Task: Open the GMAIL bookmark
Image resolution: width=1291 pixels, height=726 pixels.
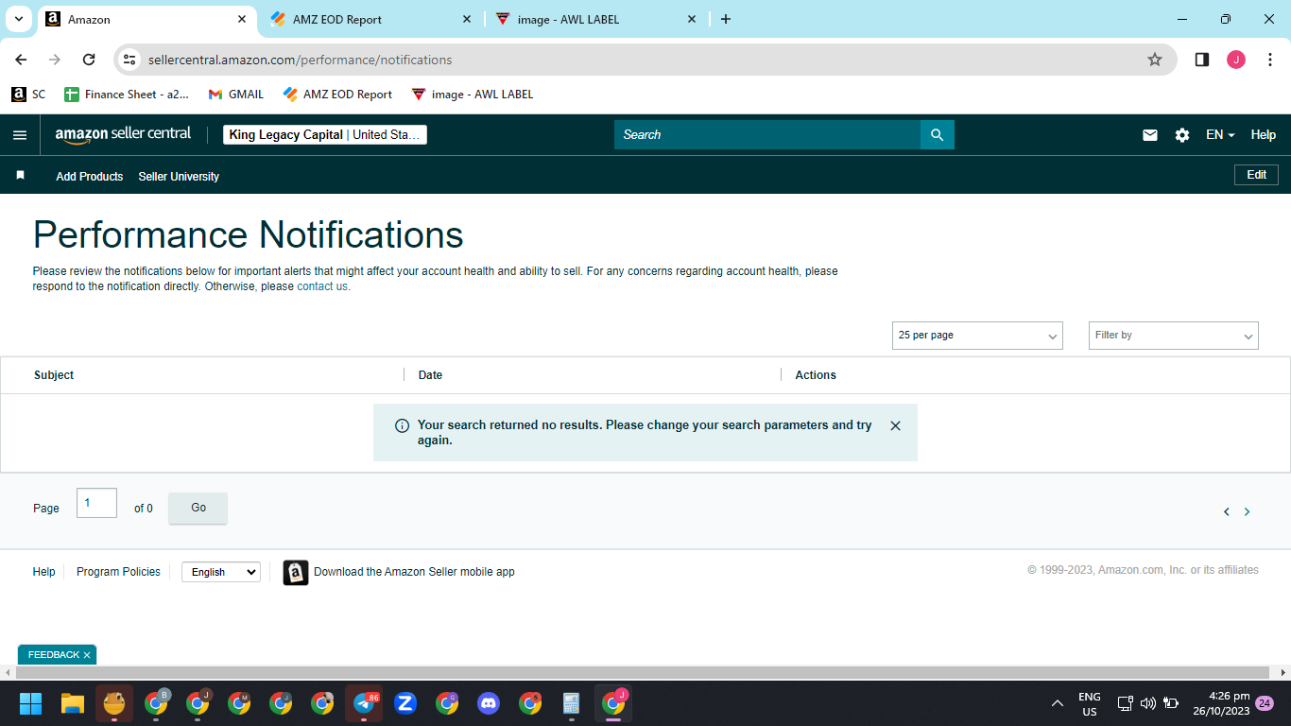Action: point(236,95)
